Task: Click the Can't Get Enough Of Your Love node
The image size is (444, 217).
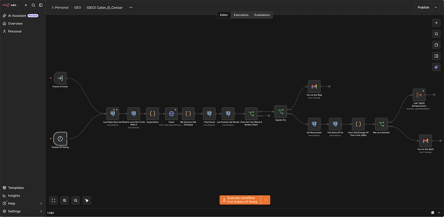Action: [358, 124]
